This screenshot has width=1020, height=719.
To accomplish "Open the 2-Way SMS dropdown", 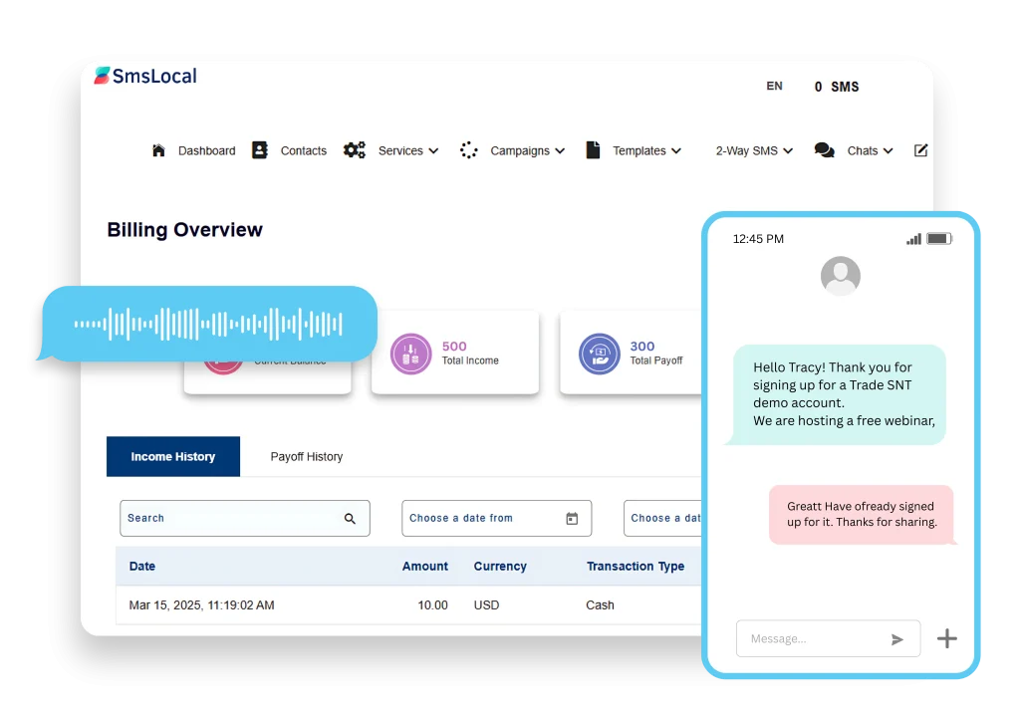I will [754, 151].
